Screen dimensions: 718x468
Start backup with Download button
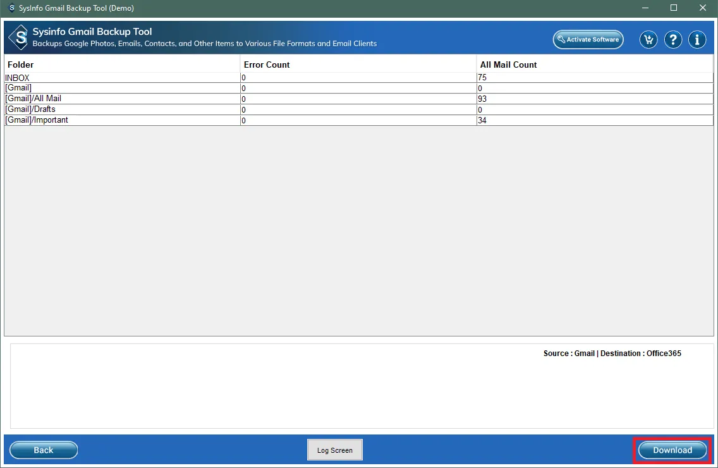[672, 450]
